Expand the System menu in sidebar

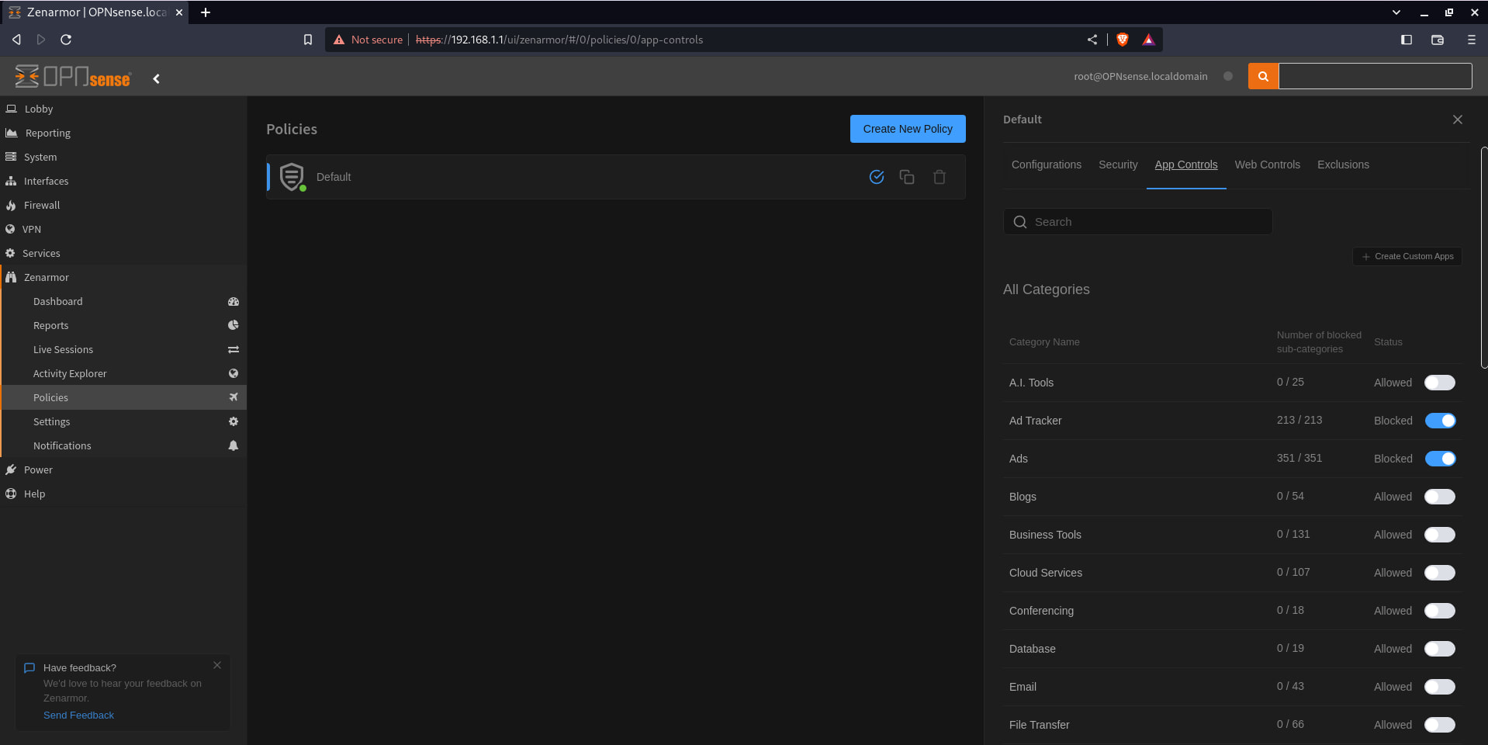coord(123,157)
